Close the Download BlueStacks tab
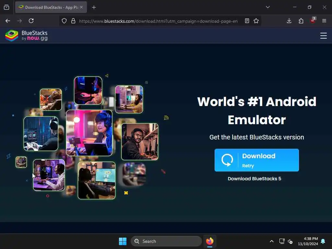 coord(81,7)
